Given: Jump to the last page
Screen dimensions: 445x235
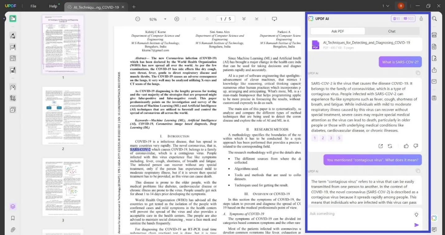Looking at the screenshot, I should 257,19.
